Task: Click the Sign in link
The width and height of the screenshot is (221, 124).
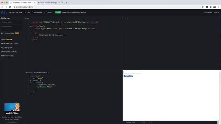Action: point(216,12)
